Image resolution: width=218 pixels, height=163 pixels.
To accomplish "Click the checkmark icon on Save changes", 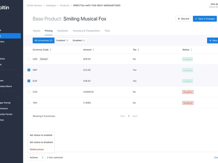I will point(196,19).
